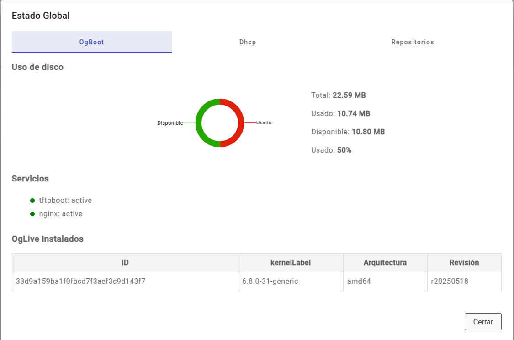Click the ID column header
The width and height of the screenshot is (514, 340).
(x=125, y=263)
